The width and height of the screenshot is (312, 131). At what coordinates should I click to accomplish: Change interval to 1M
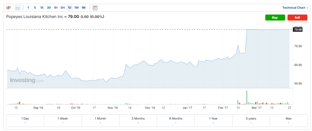coord(83,7)
